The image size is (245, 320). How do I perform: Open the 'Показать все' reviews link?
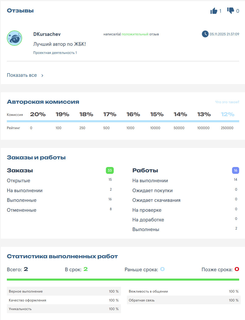tap(22, 75)
